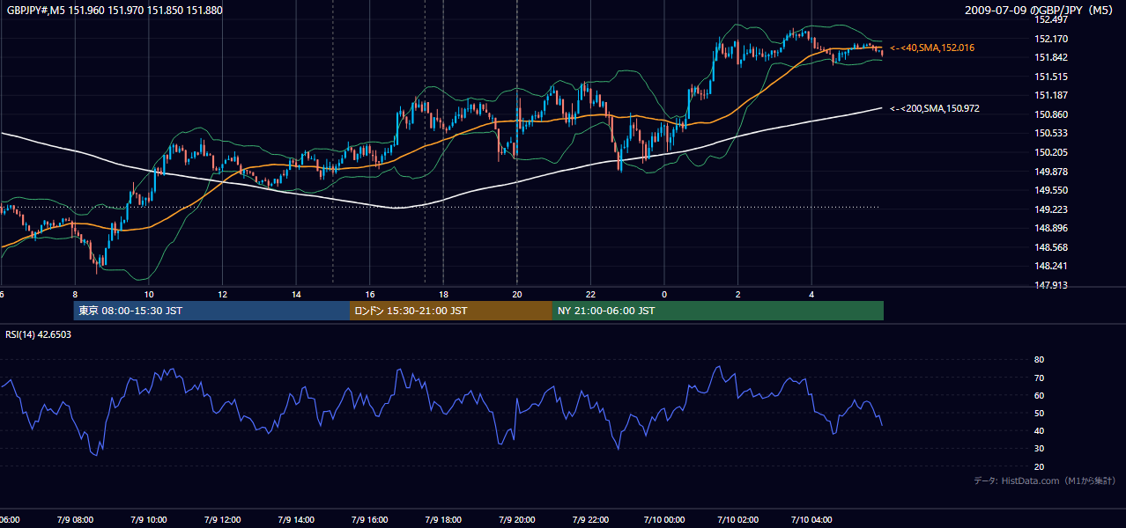The width and height of the screenshot is (1126, 528).
Task: Click hour tick 20 under price chart
Action: point(517,295)
